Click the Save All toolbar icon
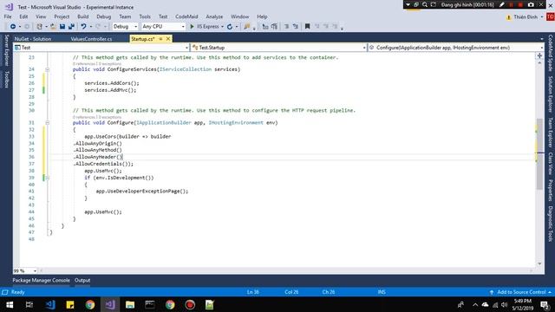 coord(71,27)
